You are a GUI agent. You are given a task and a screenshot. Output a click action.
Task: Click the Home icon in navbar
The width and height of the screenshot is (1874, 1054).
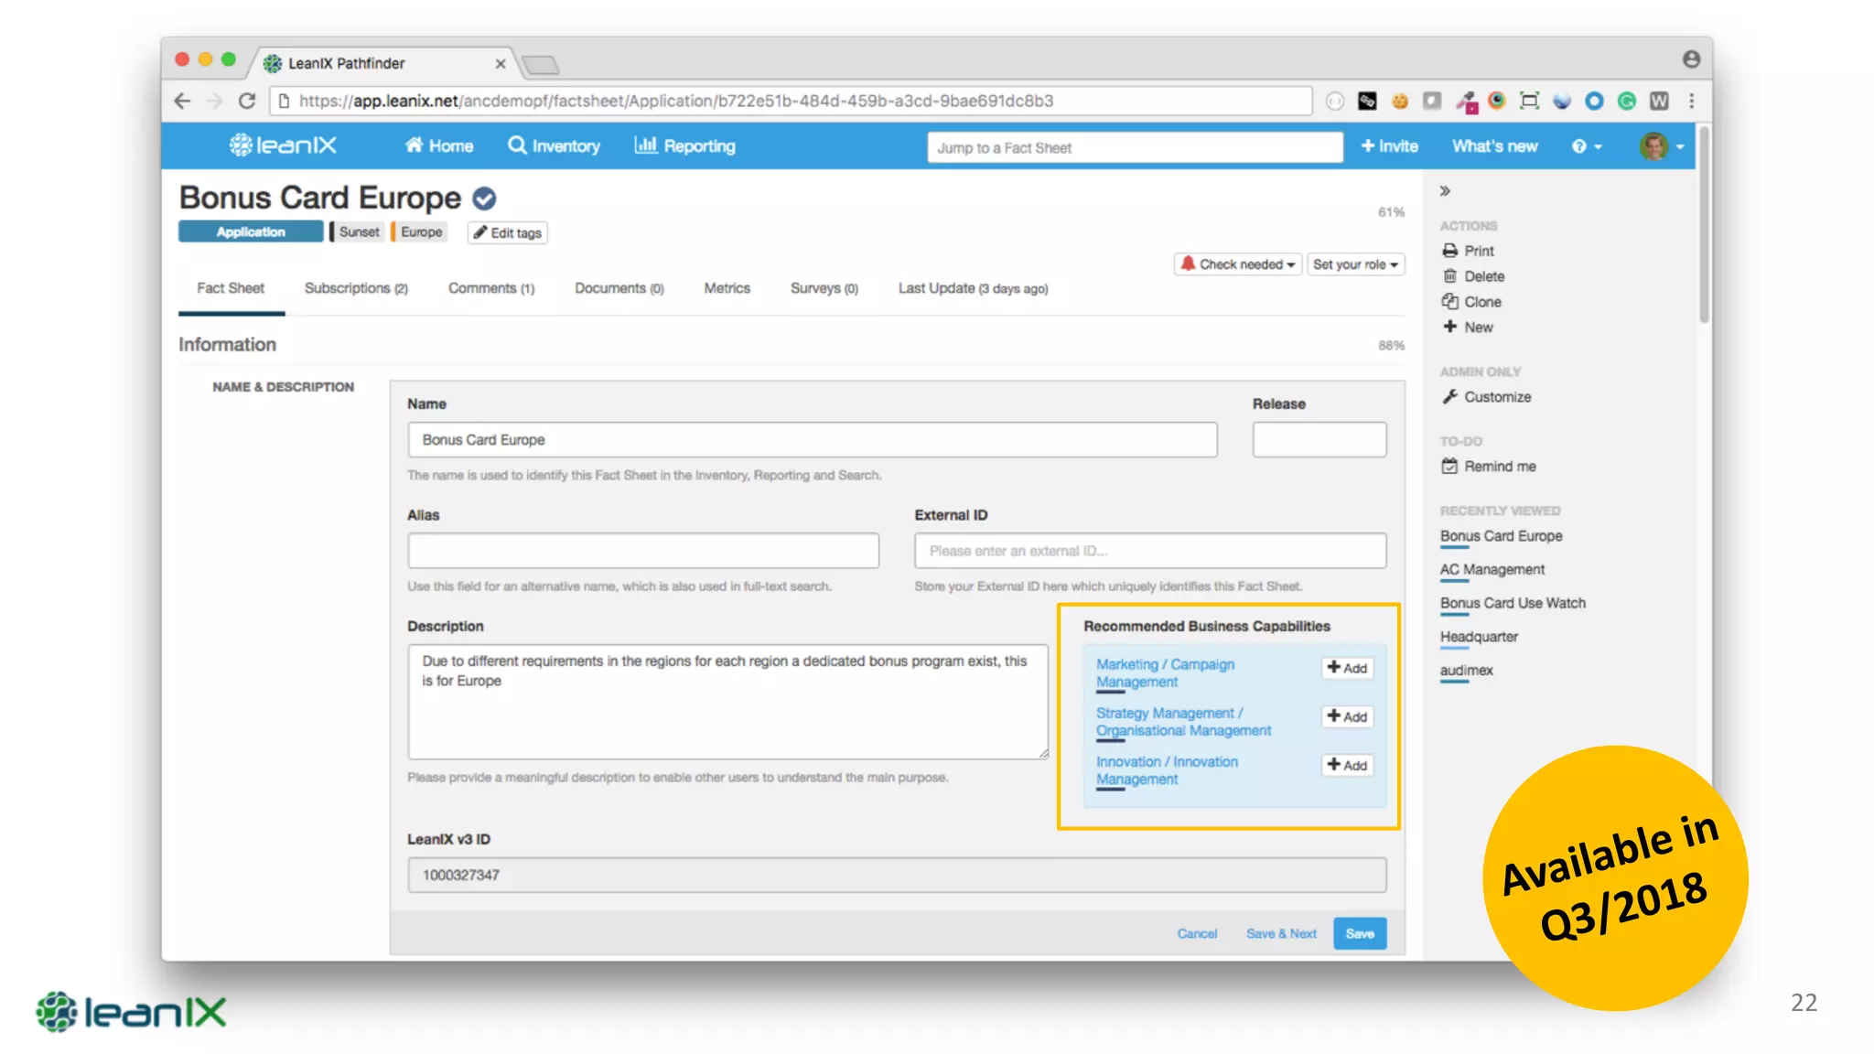click(x=415, y=145)
